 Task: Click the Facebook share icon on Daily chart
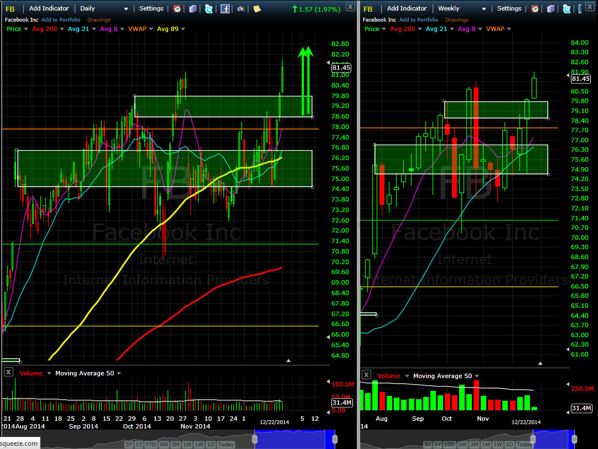(225, 9)
